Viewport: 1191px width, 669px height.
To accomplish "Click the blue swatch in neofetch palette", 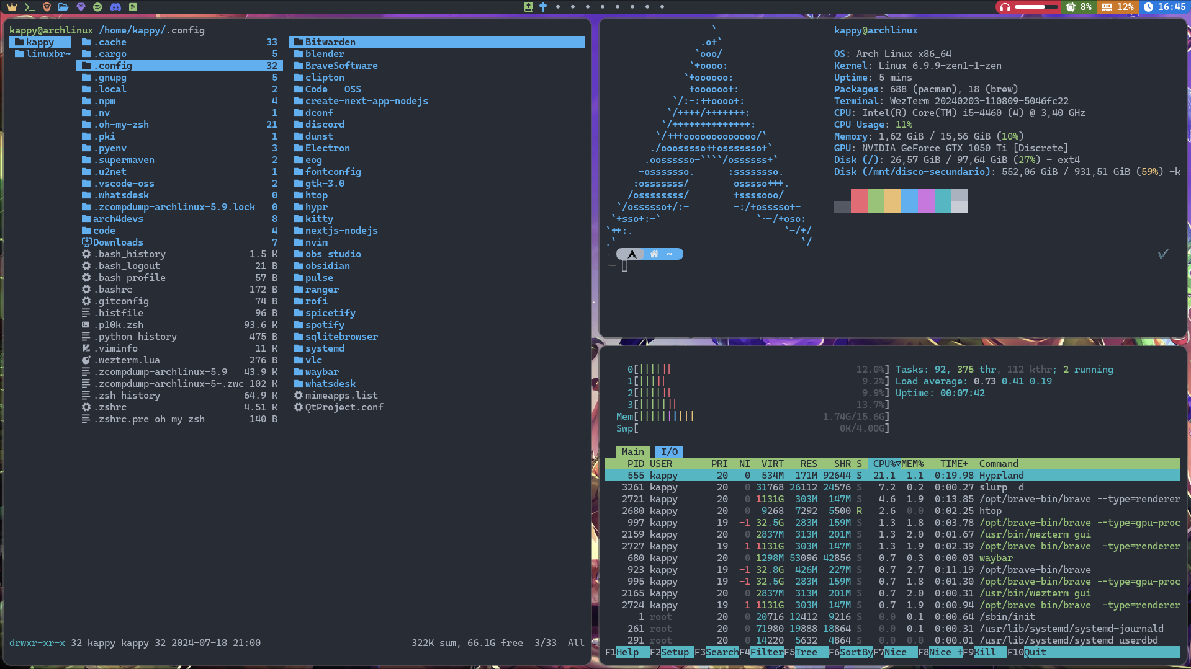I will pos(909,201).
